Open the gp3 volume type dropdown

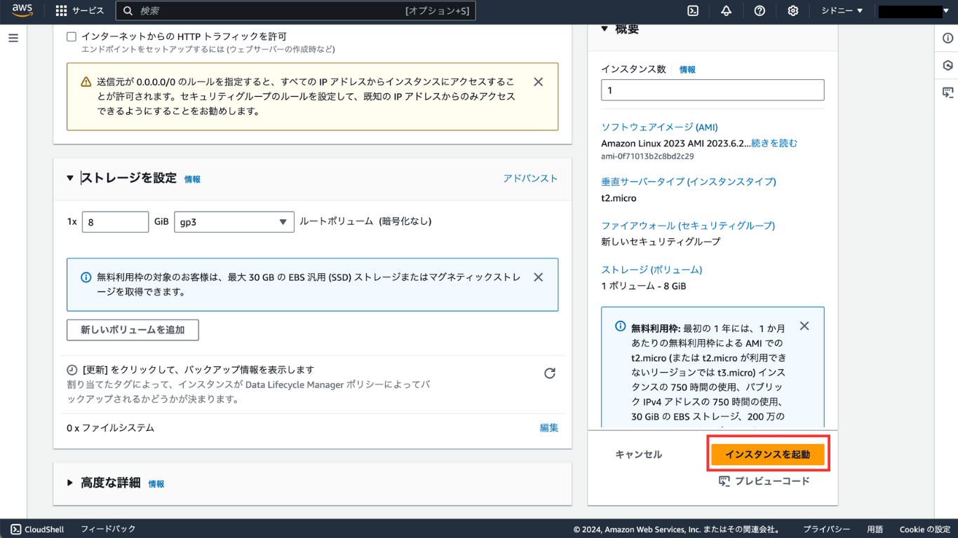(234, 221)
